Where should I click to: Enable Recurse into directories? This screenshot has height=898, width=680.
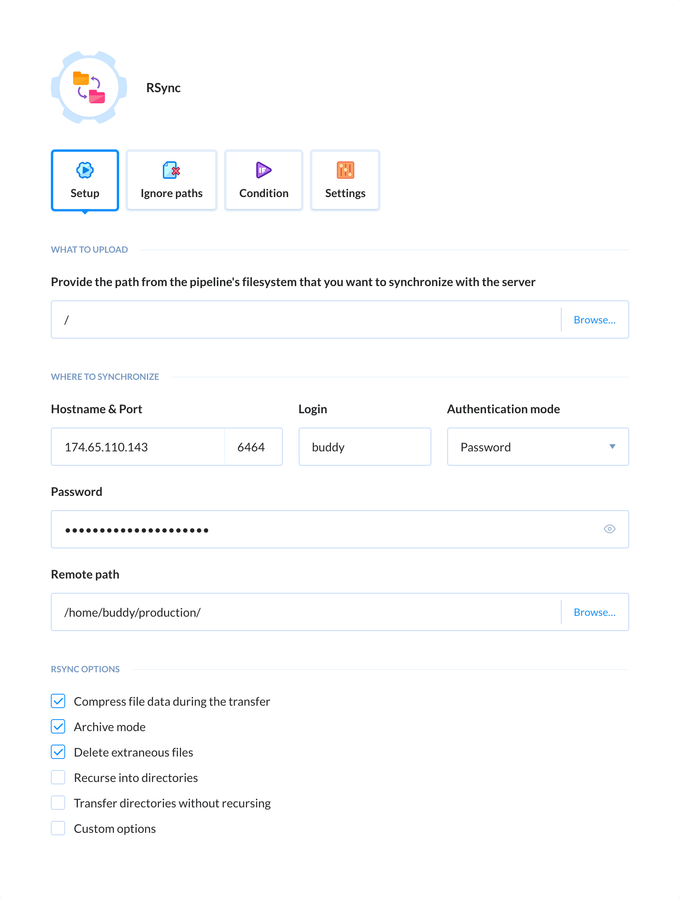(x=58, y=778)
